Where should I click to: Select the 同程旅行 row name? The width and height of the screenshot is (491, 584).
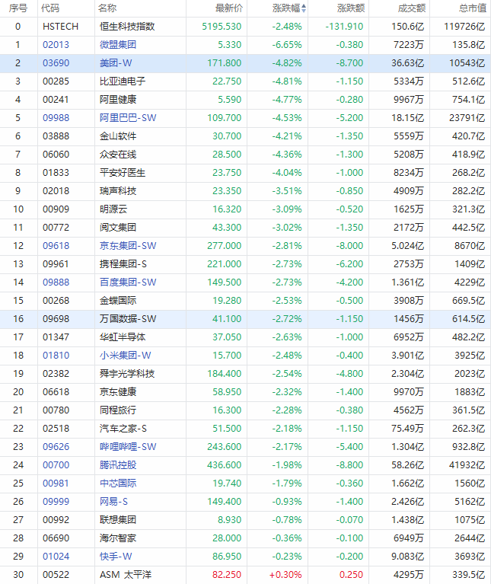point(118,410)
